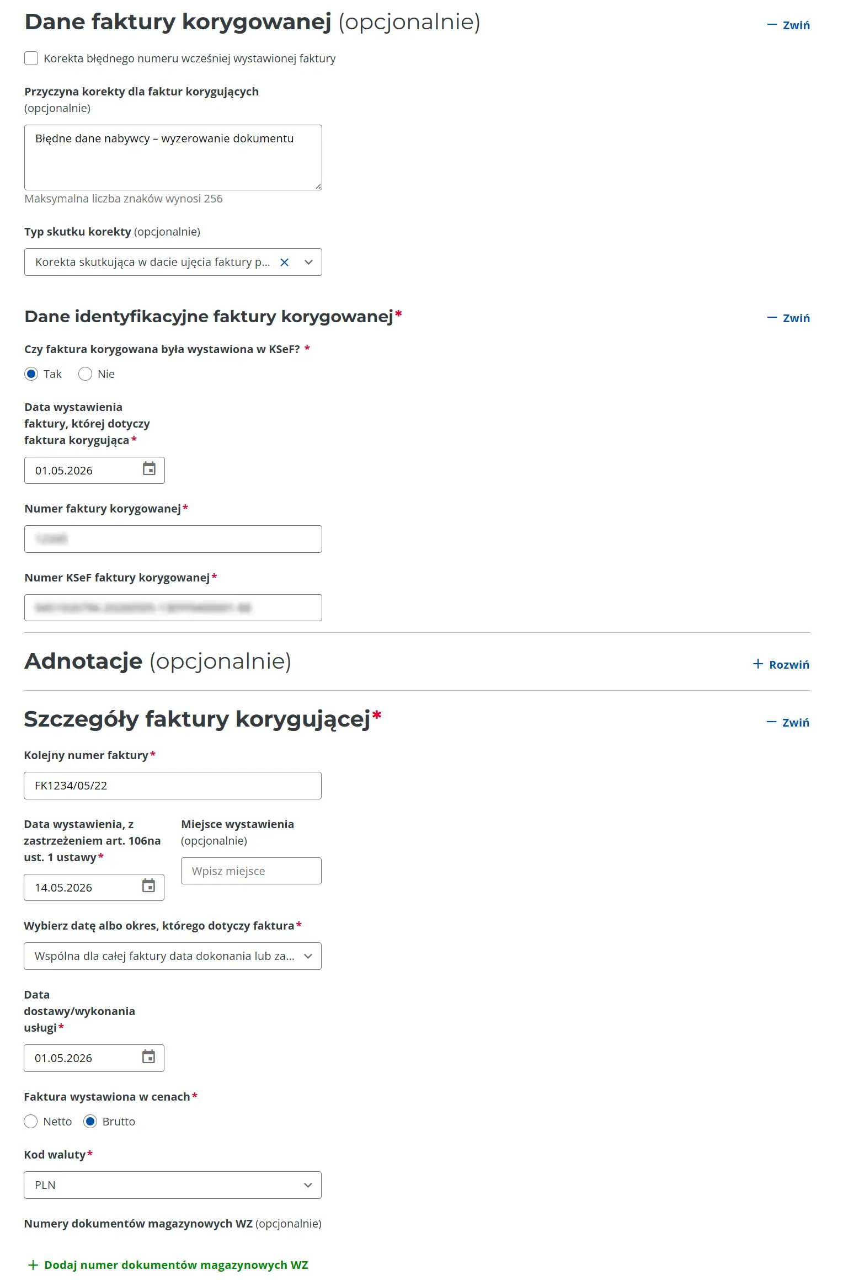Viewport: 843px width, 1286px height.
Task: Click the plus icon beside Adnotacje Rozwiń
Action: click(758, 664)
